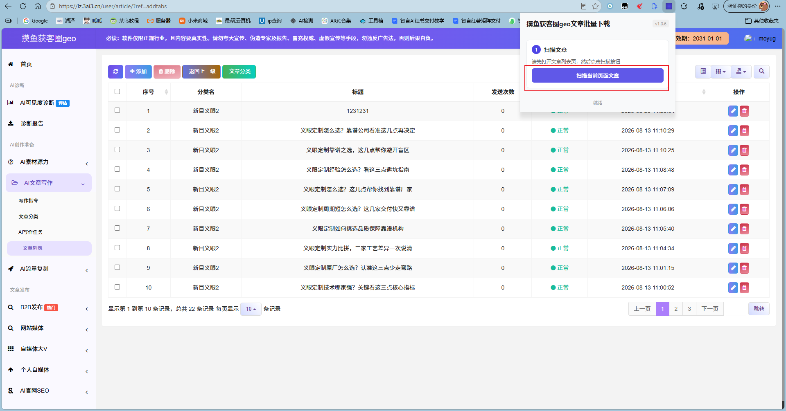Tick the checkbox for row 3

(117, 150)
